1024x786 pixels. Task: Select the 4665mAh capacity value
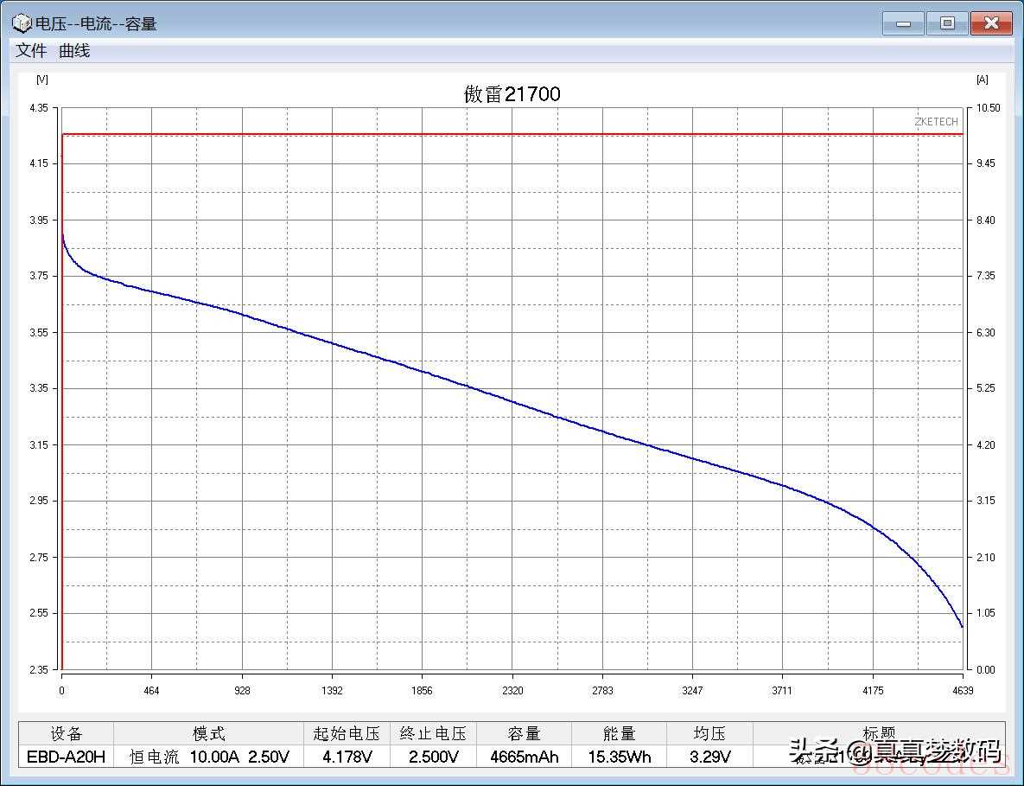pyautogui.click(x=524, y=757)
